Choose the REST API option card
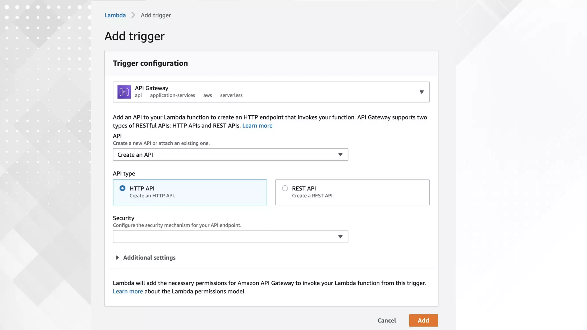This screenshot has width=587, height=330. pyautogui.click(x=352, y=192)
